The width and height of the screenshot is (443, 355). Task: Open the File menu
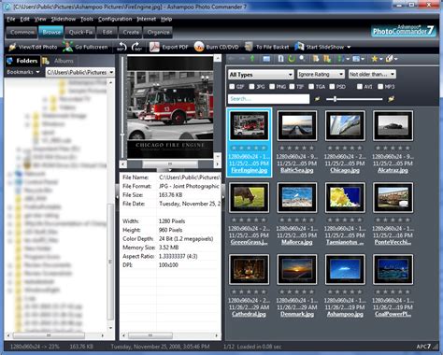tap(11, 19)
